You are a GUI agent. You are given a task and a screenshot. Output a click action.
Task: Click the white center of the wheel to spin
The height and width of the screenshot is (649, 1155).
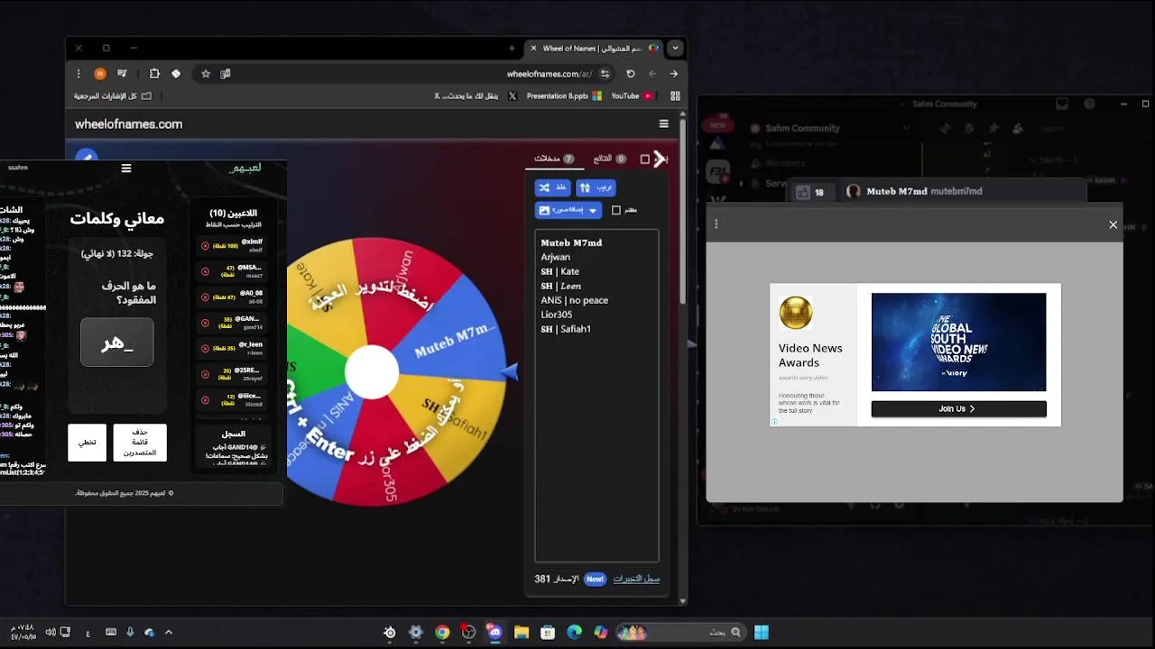click(x=372, y=371)
